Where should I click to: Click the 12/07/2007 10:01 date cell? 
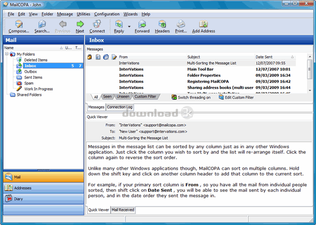(273, 69)
